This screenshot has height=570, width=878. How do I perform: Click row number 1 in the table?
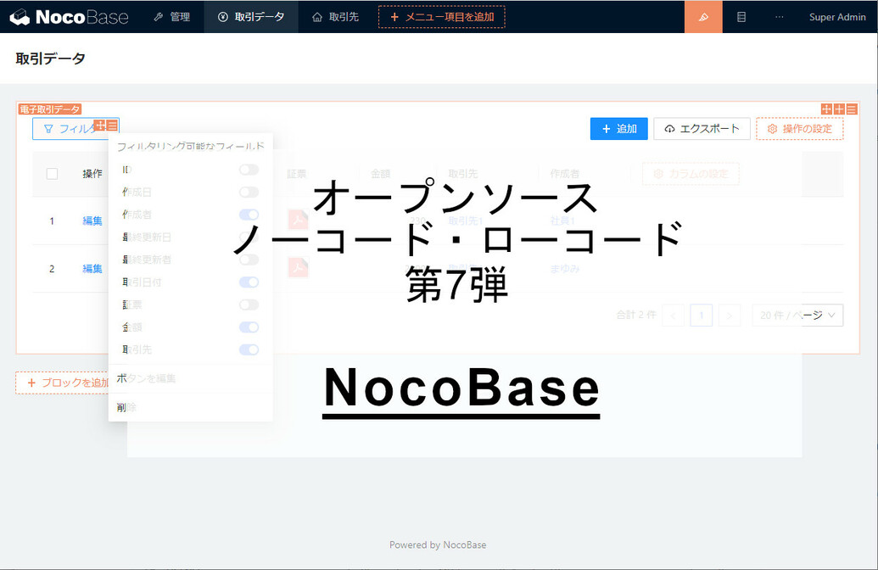(x=52, y=221)
